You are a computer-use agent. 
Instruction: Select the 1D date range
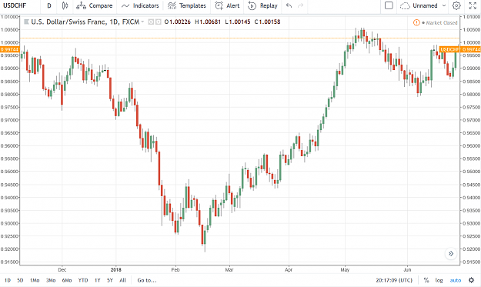[x=8, y=280]
